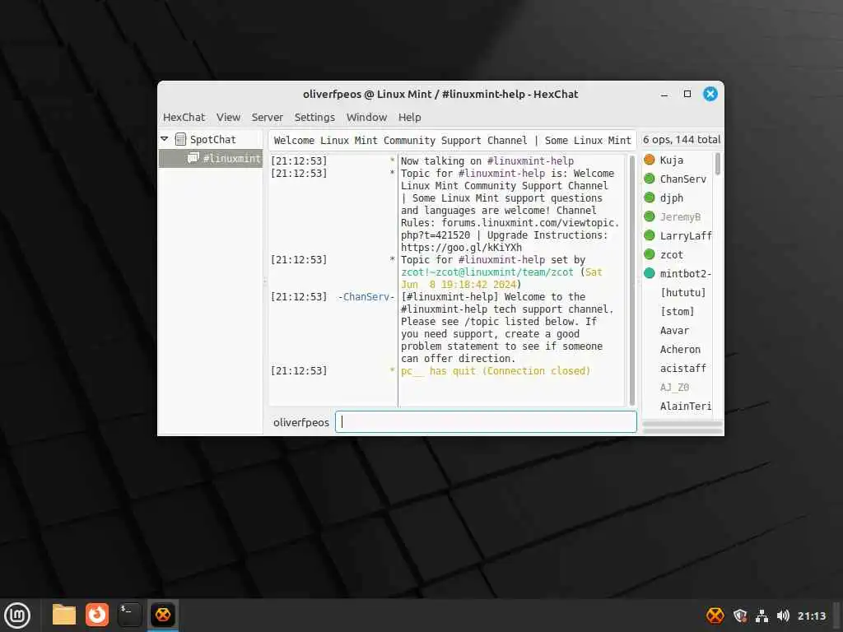Select user LarryLaff in the user list

686,235
